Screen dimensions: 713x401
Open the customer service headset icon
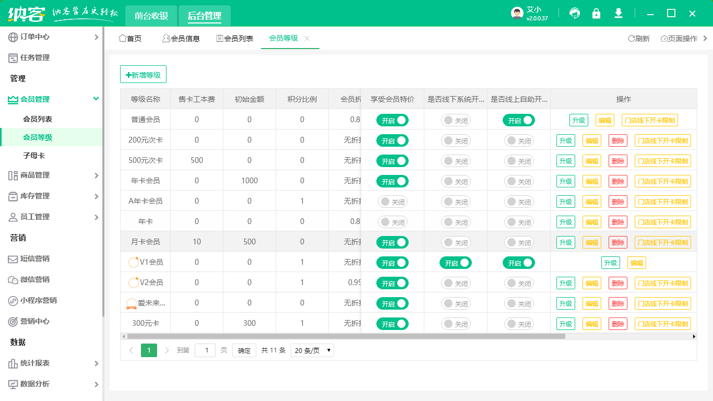click(575, 14)
